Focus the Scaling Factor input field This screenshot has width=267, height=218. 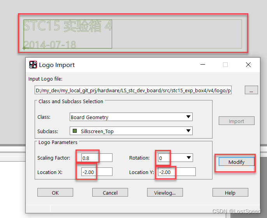click(97, 158)
